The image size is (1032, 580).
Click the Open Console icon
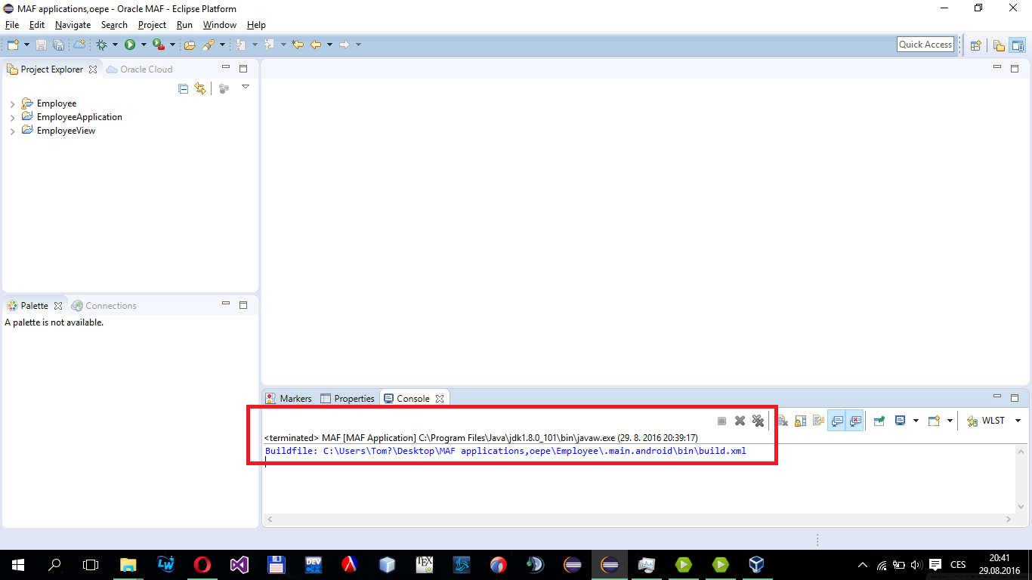click(x=934, y=421)
